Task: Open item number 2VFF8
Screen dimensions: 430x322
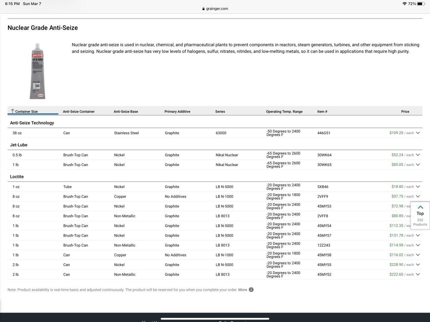Action: coord(323,216)
